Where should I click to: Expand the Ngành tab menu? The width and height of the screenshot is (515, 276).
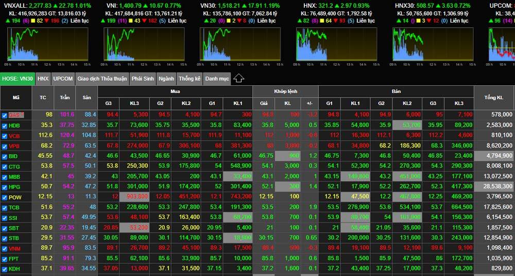click(x=166, y=79)
